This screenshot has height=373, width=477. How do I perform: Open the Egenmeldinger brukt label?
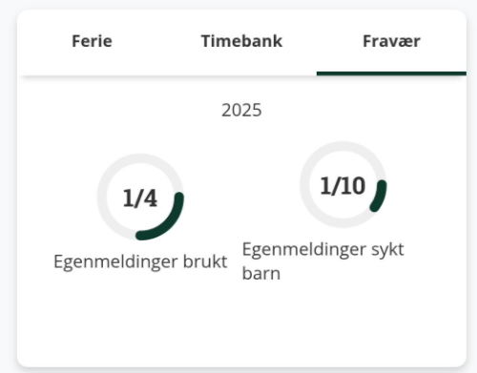click(140, 262)
